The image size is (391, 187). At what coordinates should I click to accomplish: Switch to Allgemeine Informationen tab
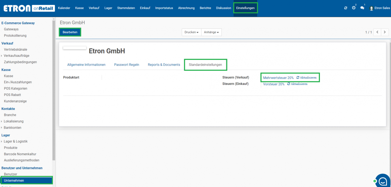(86, 65)
